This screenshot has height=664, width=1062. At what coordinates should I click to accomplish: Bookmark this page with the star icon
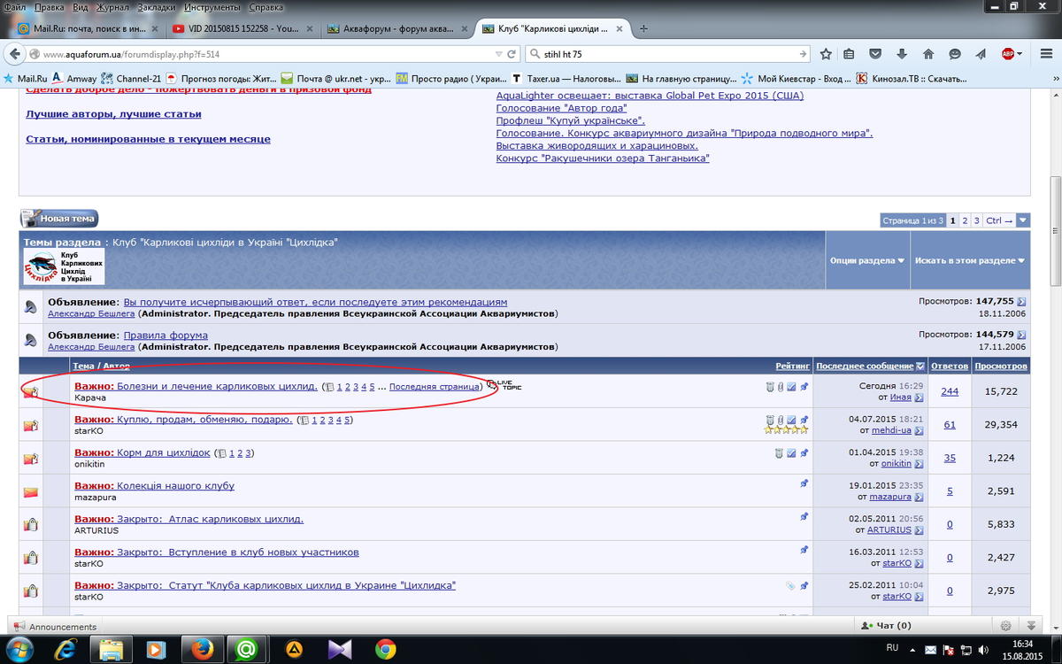coord(826,54)
